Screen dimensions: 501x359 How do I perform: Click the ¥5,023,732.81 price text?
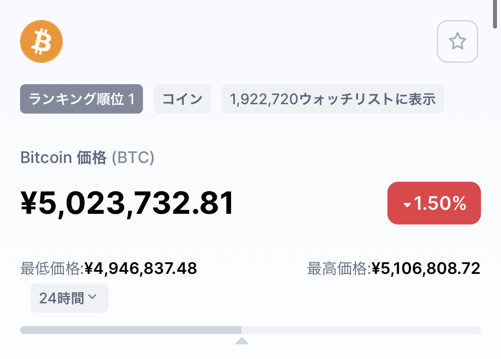coord(127,203)
